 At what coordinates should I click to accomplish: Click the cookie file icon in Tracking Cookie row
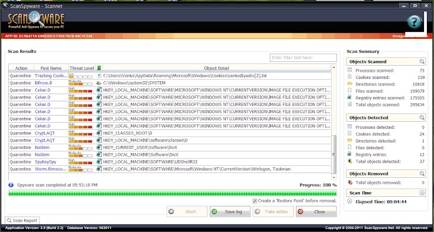tap(99, 76)
